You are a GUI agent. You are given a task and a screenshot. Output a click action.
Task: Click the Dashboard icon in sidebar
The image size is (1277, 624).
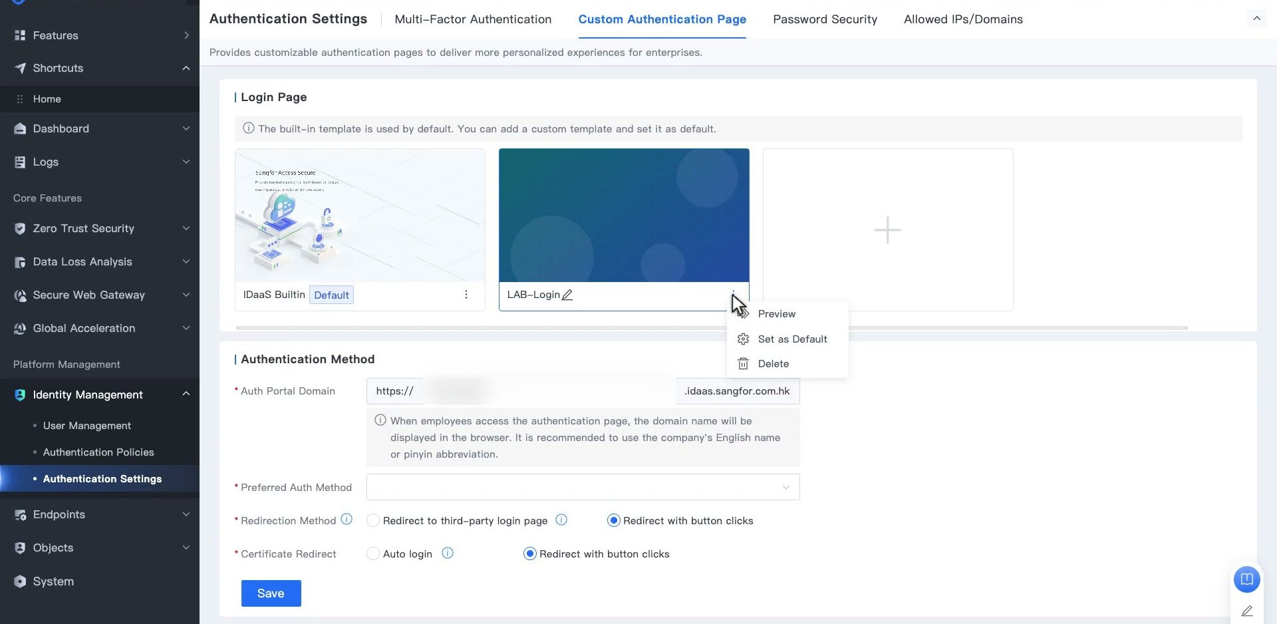click(20, 128)
